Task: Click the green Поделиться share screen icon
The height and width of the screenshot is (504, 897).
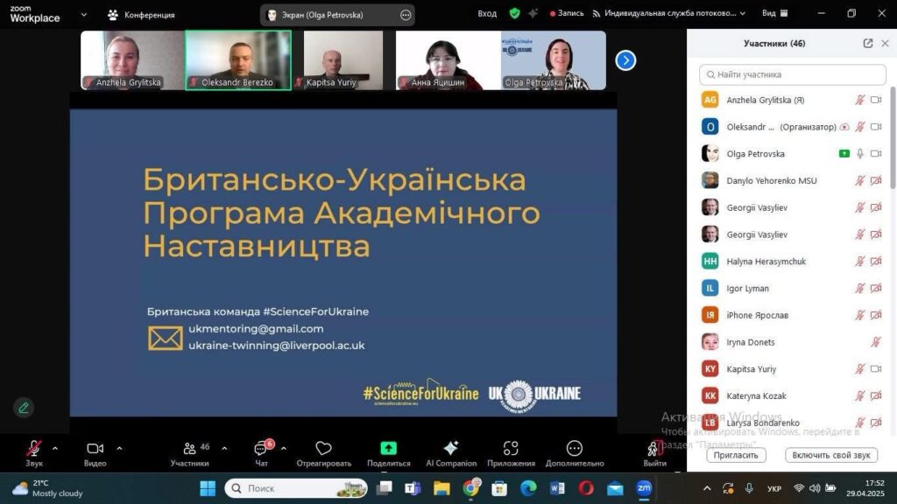Action: [x=389, y=449]
